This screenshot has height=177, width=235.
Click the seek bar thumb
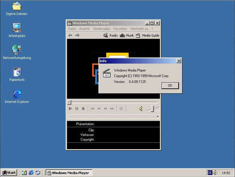69,102
